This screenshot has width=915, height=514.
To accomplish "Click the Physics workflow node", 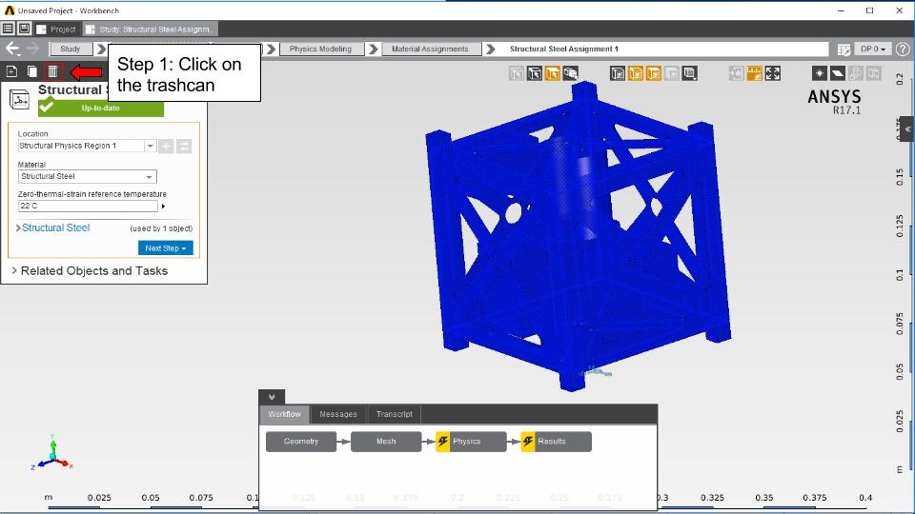I will [472, 442].
